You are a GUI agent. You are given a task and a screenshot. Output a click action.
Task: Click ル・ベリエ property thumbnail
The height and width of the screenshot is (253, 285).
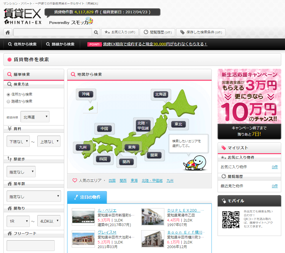(x=83, y=217)
